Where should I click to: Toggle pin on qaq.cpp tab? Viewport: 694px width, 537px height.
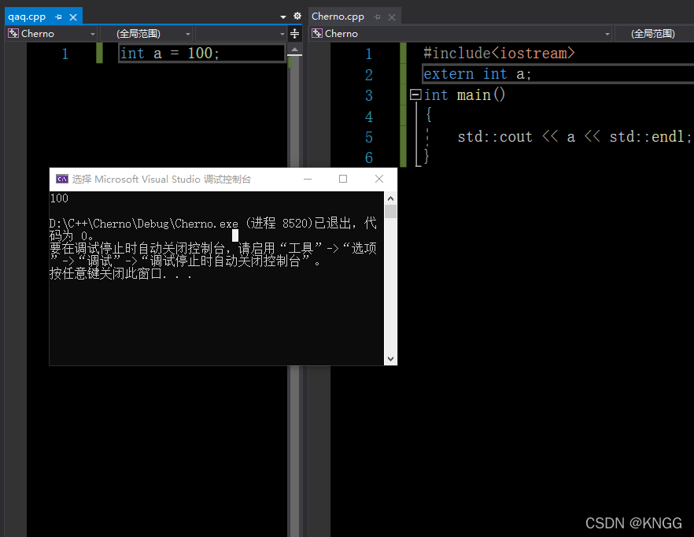58,17
